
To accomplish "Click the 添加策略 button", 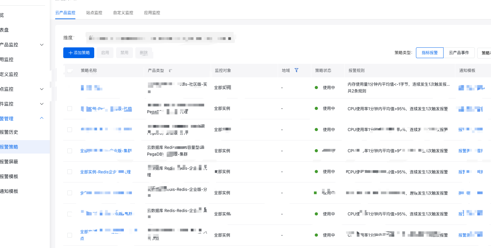I will [79, 53].
